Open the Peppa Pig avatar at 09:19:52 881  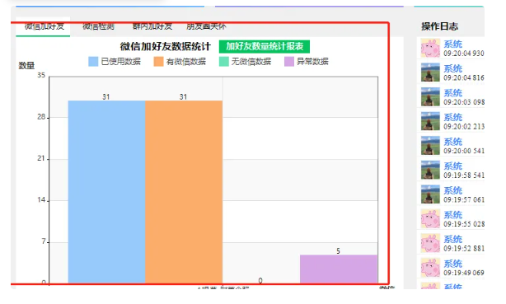[430, 243]
